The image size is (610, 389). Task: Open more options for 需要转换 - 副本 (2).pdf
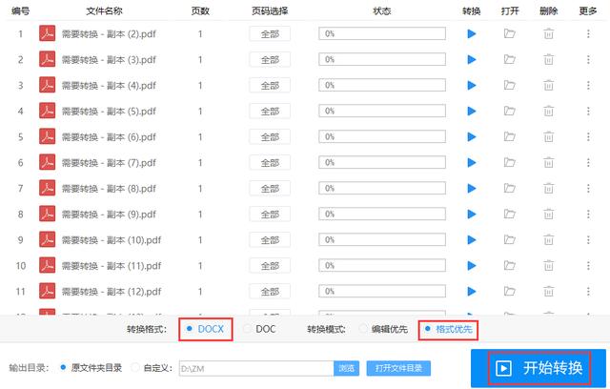click(x=588, y=33)
